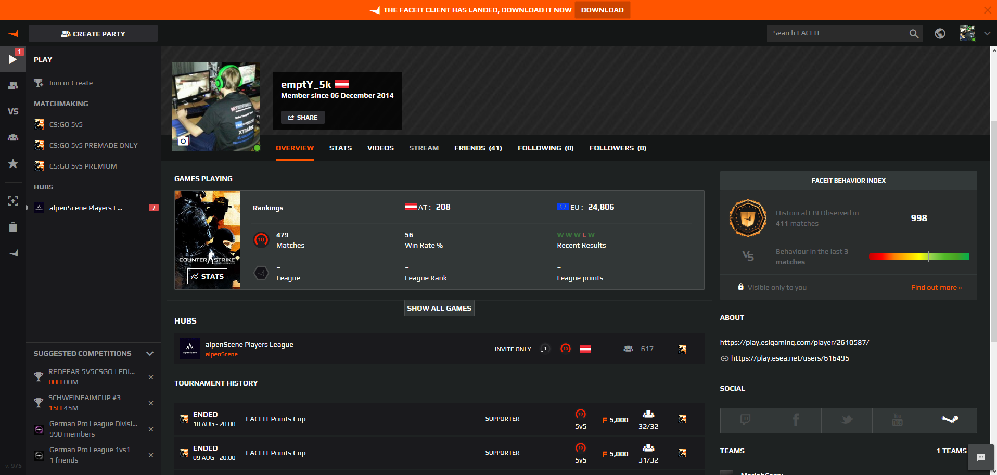Collapse the Suggested Competitions section
Image resolution: width=997 pixels, height=475 pixels.
click(150, 354)
